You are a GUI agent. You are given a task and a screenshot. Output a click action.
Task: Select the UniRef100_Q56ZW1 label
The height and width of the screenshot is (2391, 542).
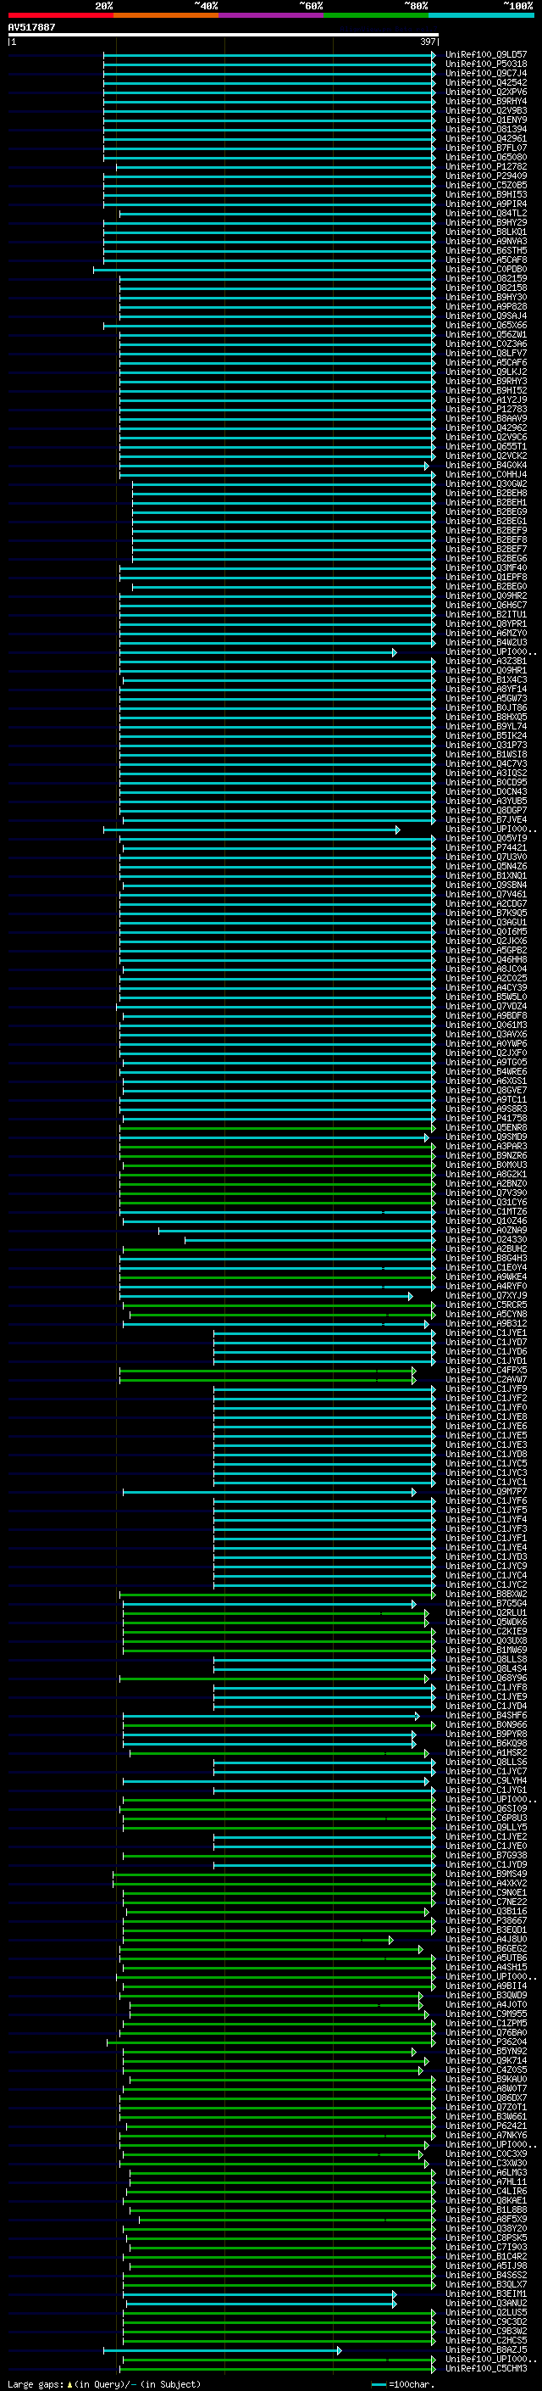[485, 335]
